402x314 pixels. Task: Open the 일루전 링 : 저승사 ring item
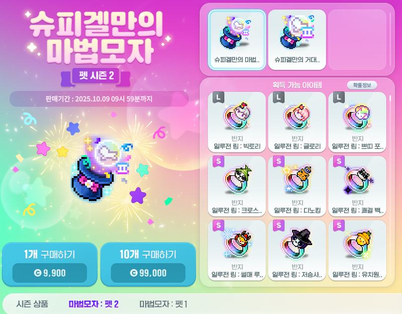tap(297, 250)
